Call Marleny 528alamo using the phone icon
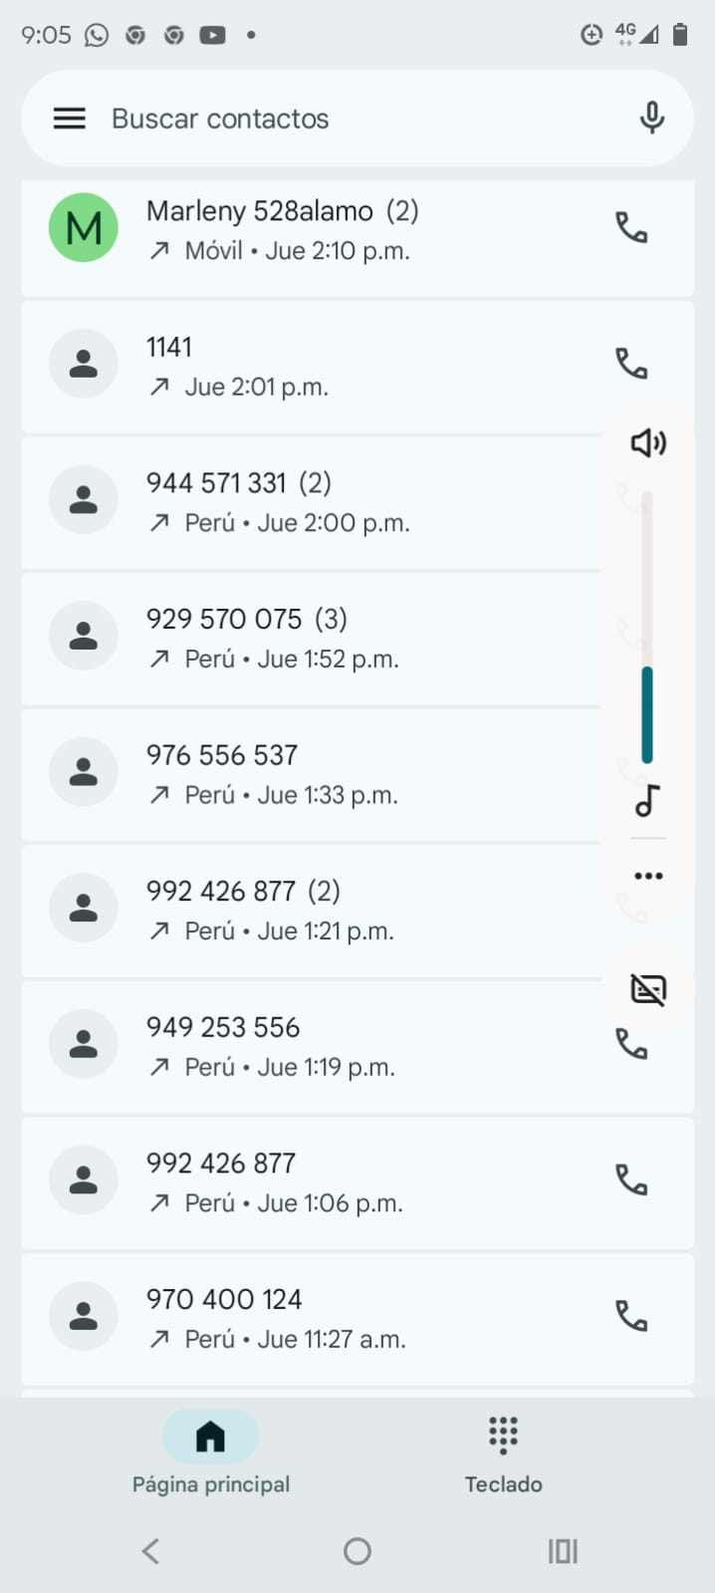This screenshot has height=1593, width=715. point(631,228)
